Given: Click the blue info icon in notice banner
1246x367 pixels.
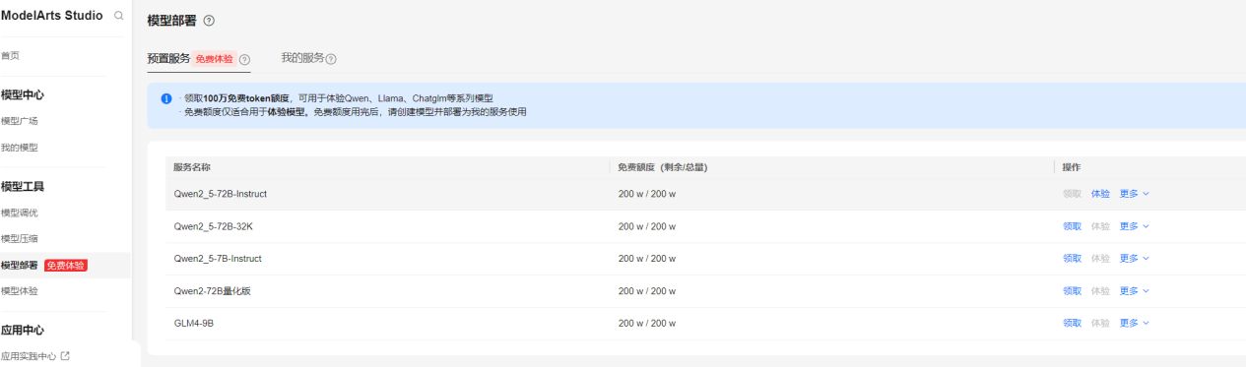Looking at the screenshot, I should (166, 98).
